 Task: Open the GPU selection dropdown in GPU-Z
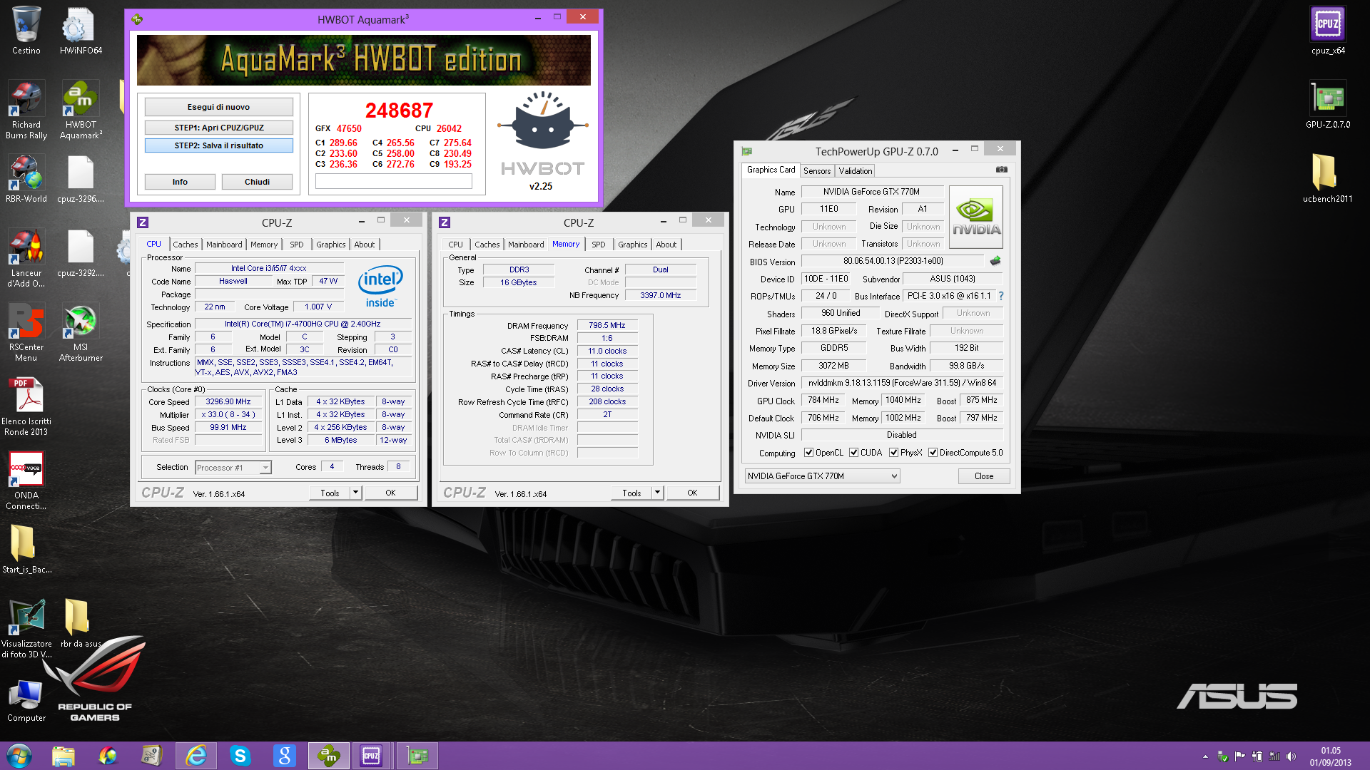[x=822, y=476]
